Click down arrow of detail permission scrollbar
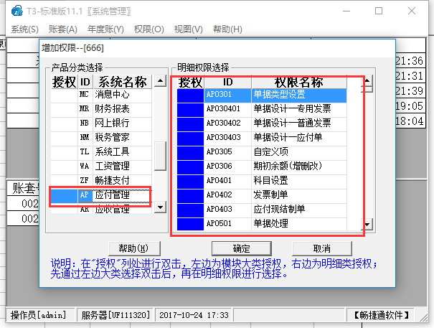434x328 pixels. tap(367, 225)
